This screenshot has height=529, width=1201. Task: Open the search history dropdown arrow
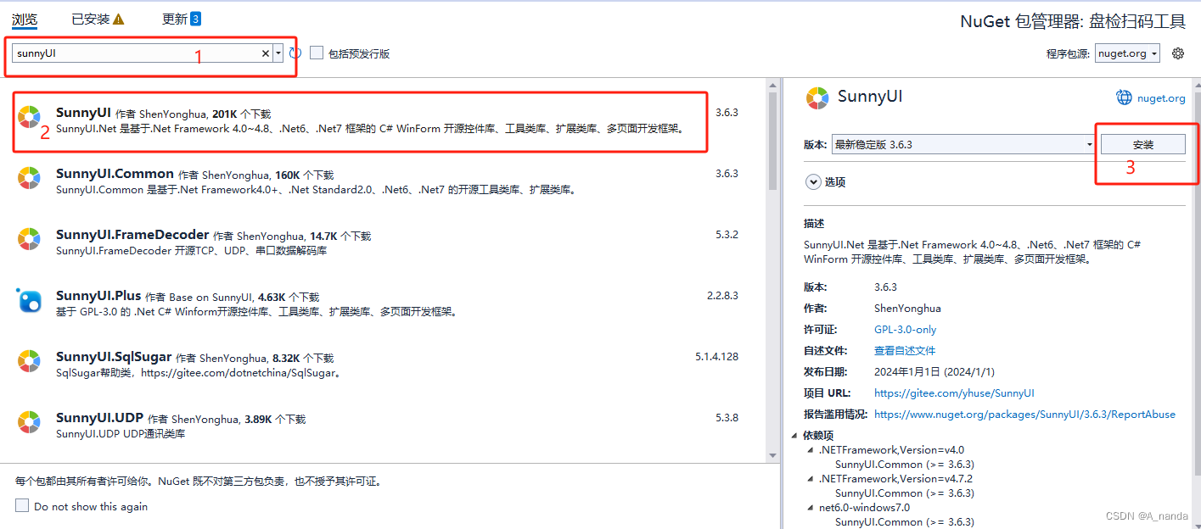tap(278, 53)
